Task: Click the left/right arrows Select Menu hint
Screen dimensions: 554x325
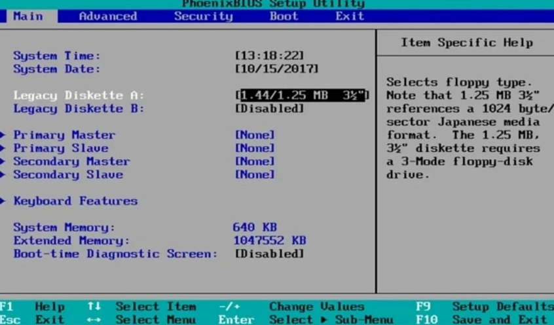Action: [x=141, y=320]
